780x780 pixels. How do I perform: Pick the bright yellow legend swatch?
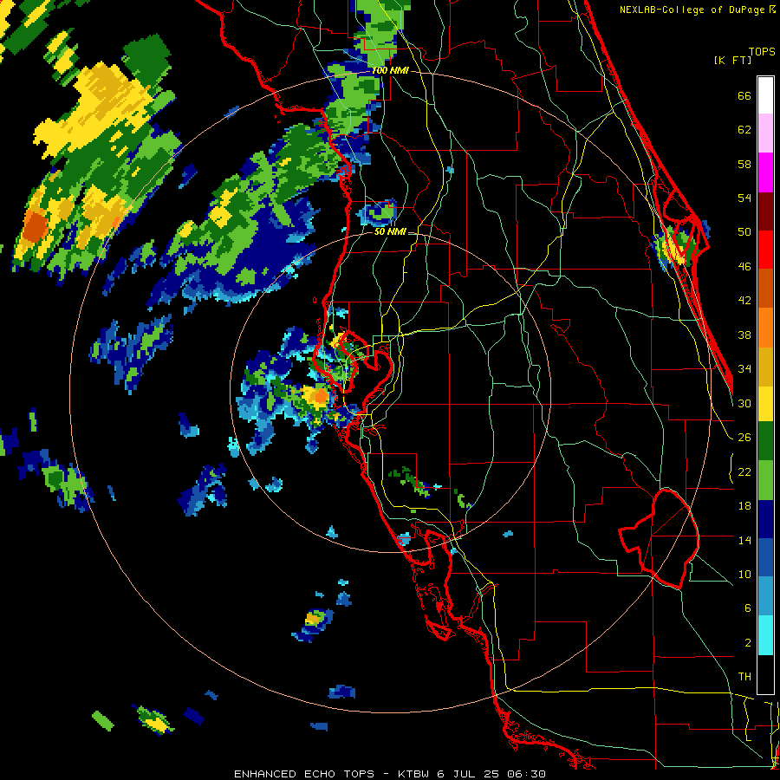click(x=765, y=403)
